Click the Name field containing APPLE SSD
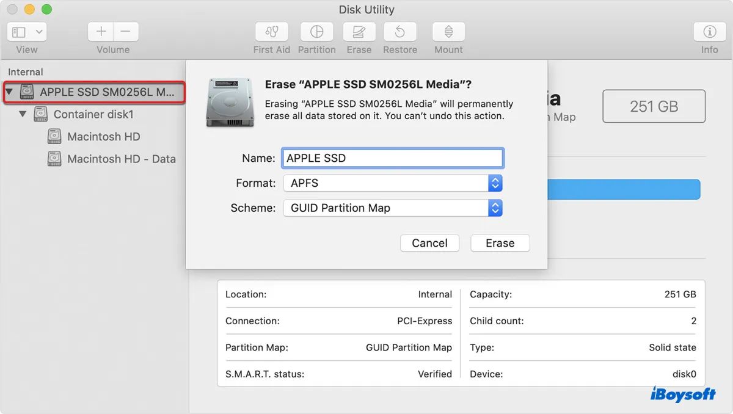This screenshot has width=733, height=414. coord(392,158)
